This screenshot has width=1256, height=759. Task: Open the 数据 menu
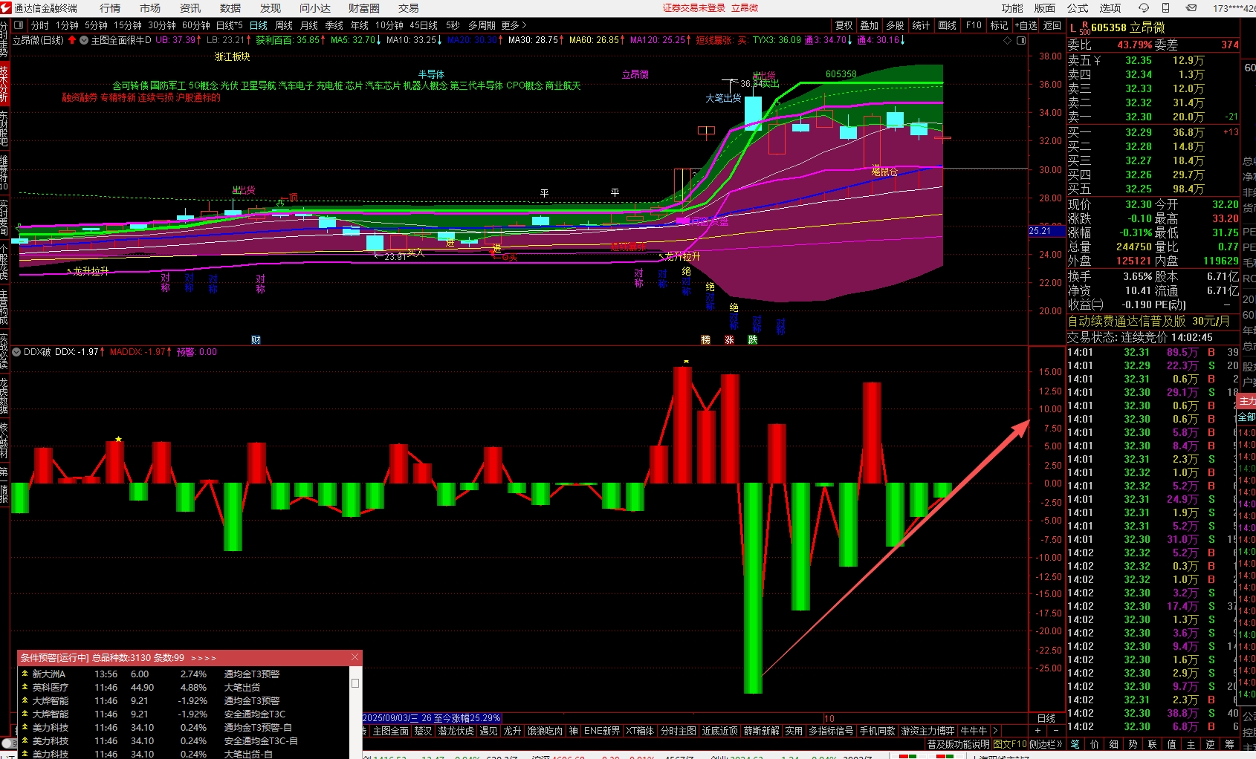pyautogui.click(x=230, y=8)
